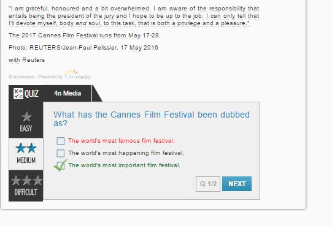Open the 4n Media quiz header tab
332x226 pixels.
68,93
